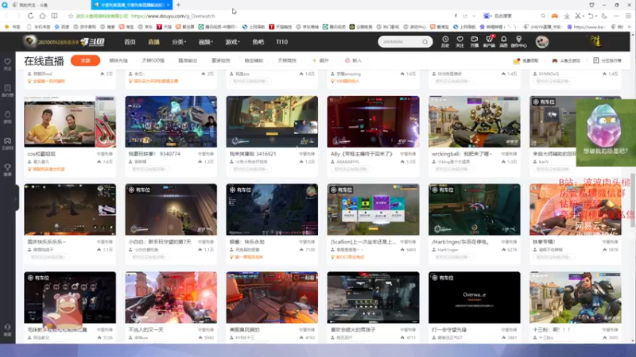This screenshot has height=357, width=636.
Task: Open the browser game controller icon
Action: pyautogui.click(x=554, y=16)
